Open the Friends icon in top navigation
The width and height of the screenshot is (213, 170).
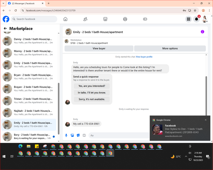coord(85,19)
